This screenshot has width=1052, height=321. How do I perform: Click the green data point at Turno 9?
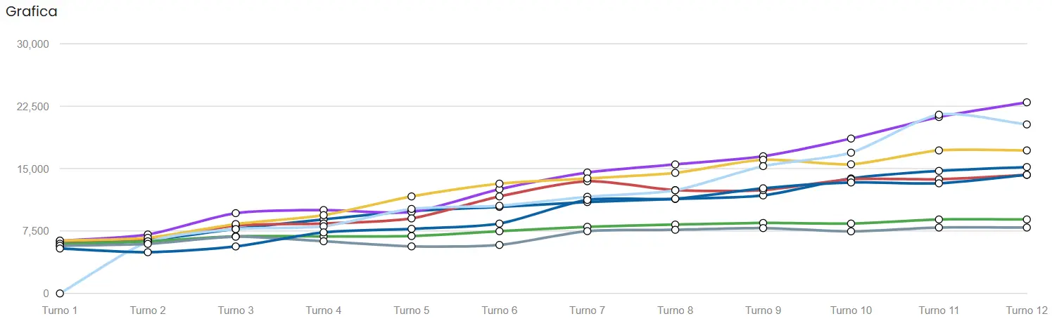763,223
